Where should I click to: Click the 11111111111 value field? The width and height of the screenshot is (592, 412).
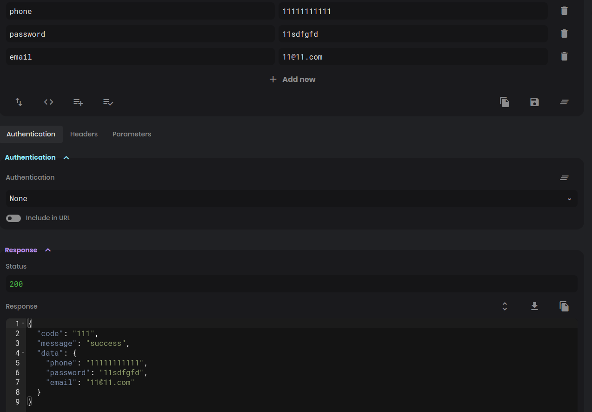tap(413, 11)
